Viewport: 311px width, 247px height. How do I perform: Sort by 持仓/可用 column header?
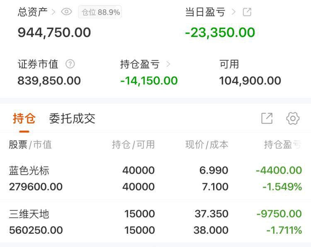(x=133, y=144)
